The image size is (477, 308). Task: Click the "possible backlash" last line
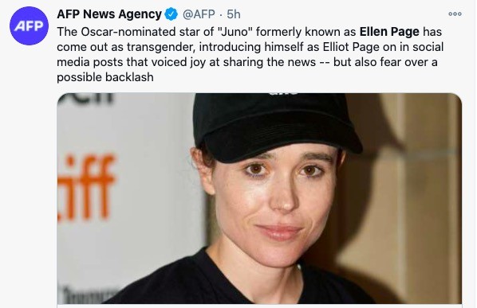click(105, 77)
